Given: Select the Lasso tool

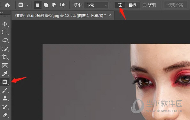Looking at the screenshot, I should tap(5, 40).
